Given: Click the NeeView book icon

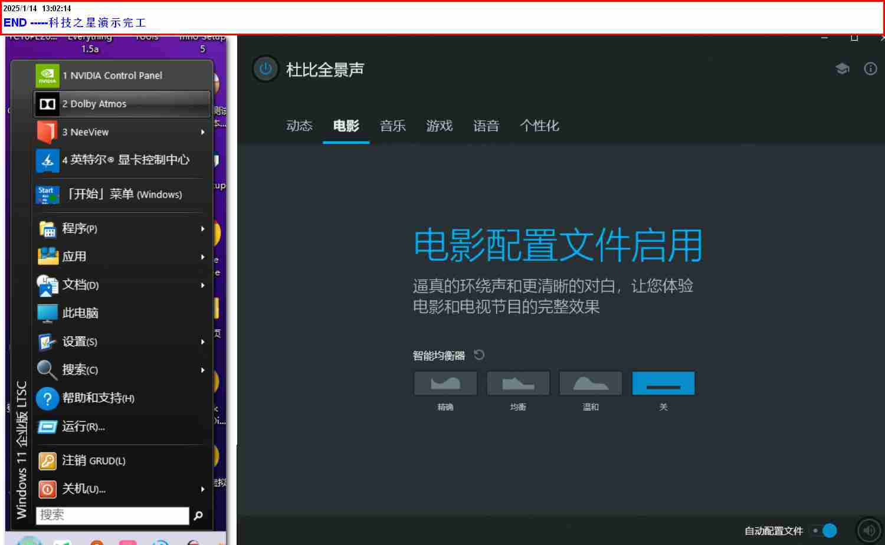Looking at the screenshot, I should (x=47, y=132).
